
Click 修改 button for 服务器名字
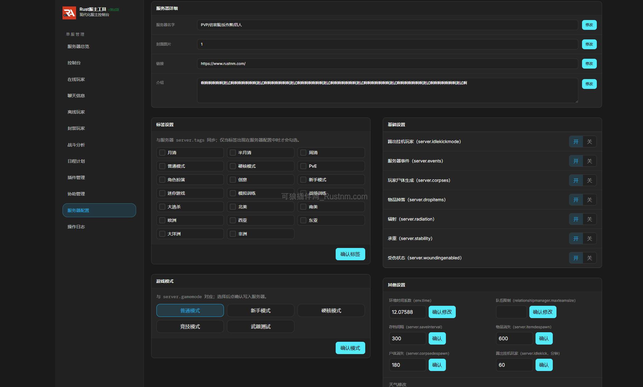point(589,25)
